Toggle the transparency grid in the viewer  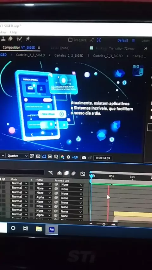point(38,156)
